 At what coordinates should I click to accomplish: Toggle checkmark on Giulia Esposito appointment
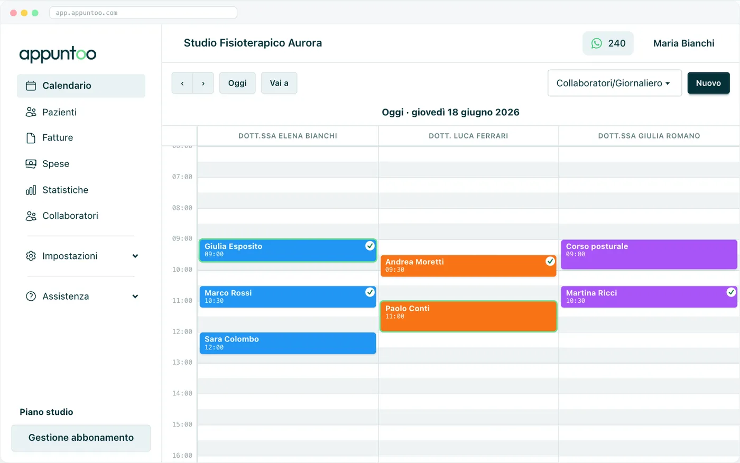[x=370, y=246]
